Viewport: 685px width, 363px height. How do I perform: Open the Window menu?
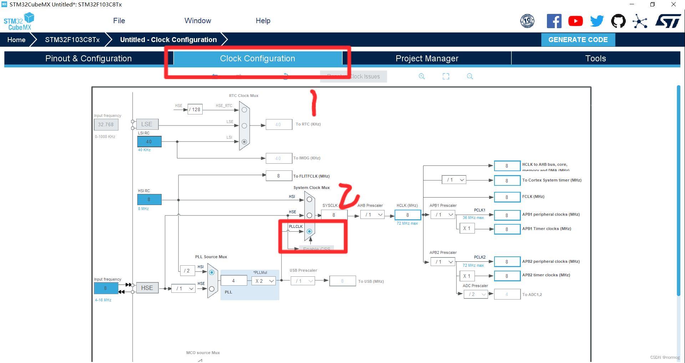click(x=198, y=21)
